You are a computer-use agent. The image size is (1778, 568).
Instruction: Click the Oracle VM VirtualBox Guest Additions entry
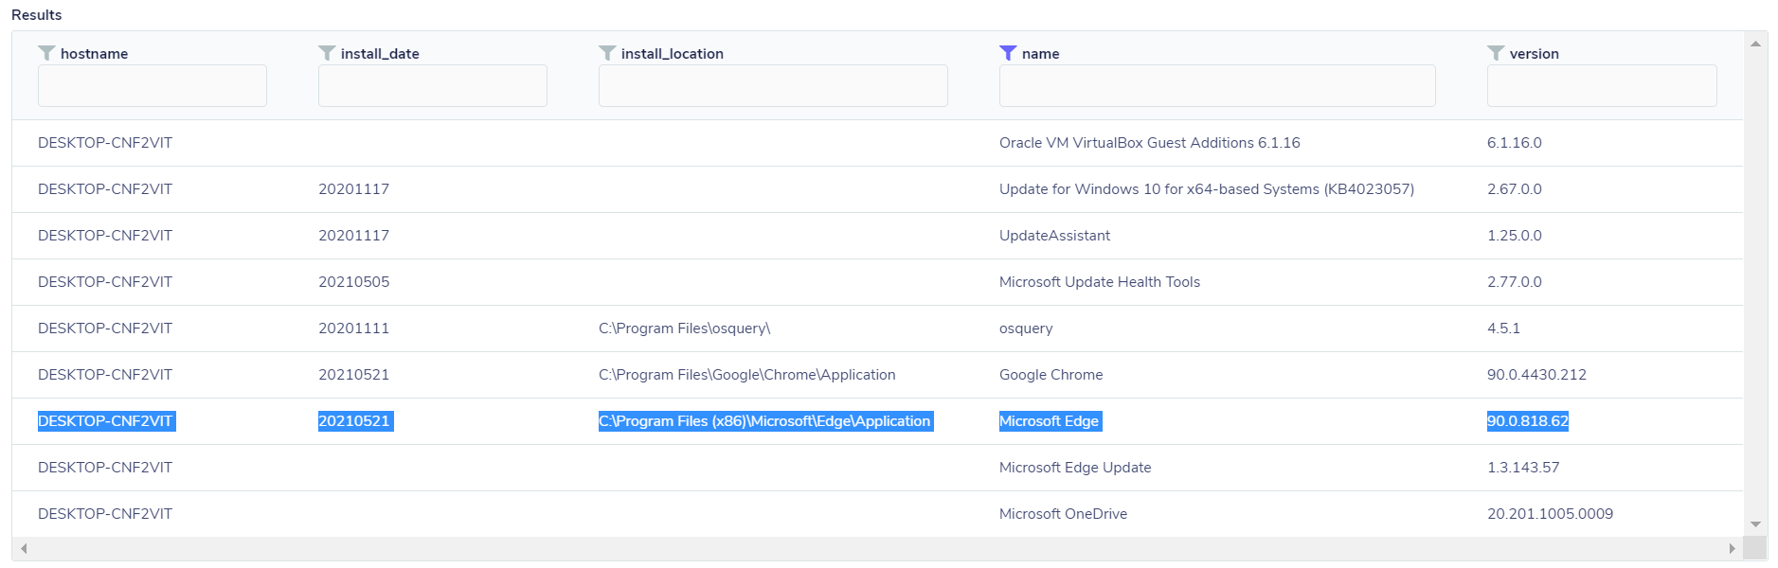tap(1149, 143)
